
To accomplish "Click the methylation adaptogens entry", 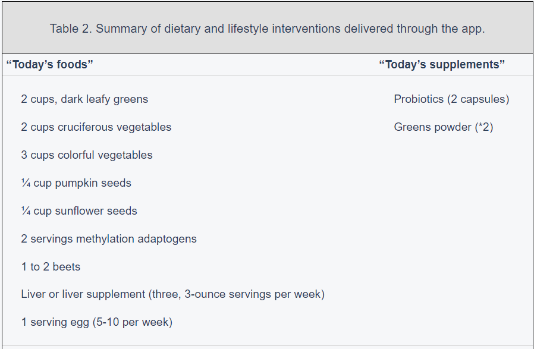I will [x=109, y=239].
